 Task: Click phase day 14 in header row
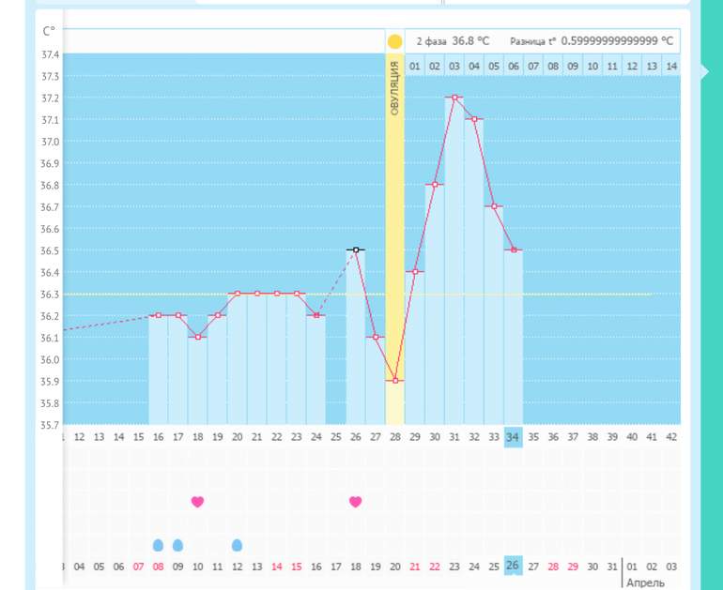670,66
